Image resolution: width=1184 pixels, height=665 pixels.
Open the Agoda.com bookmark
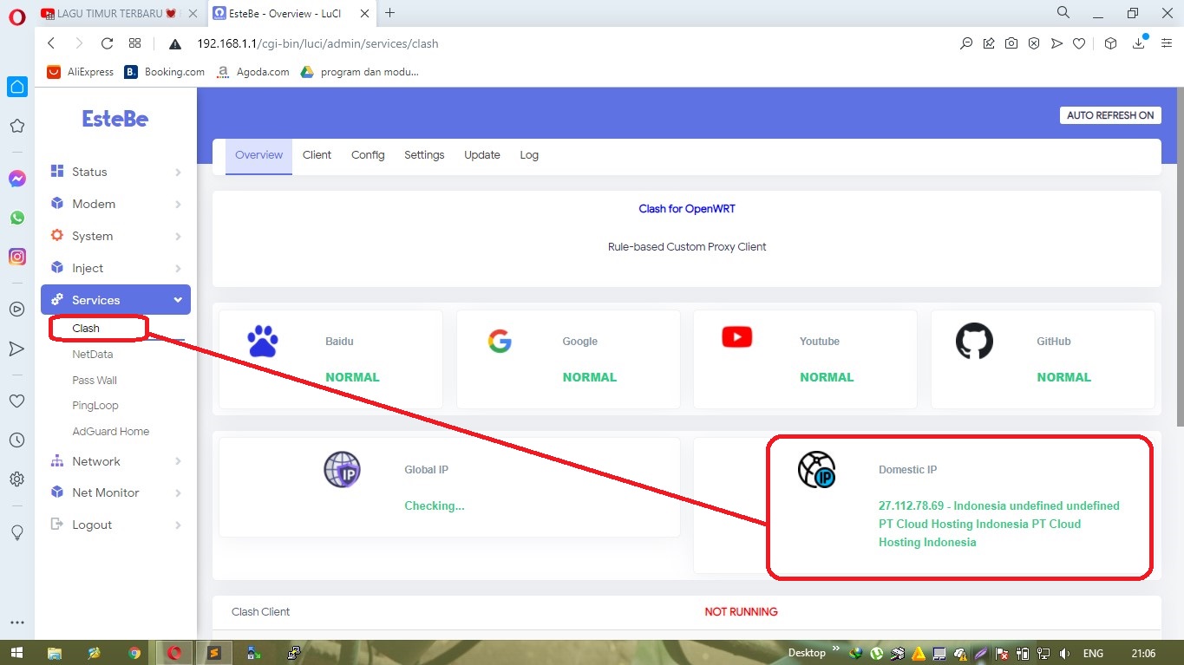click(253, 72)
